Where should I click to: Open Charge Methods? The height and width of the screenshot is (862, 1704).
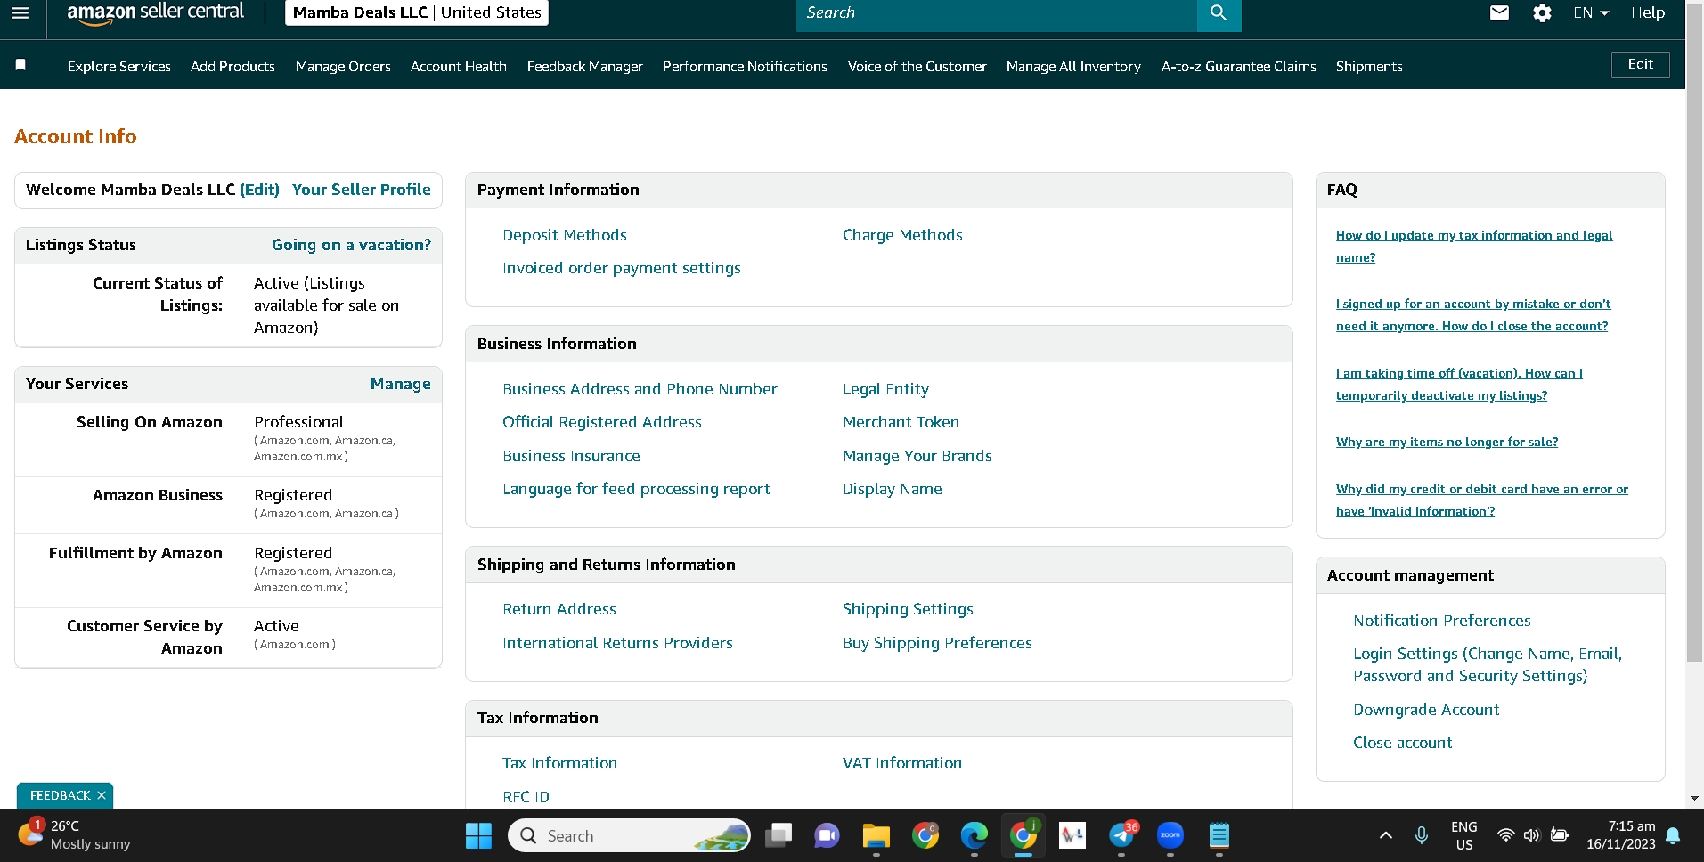[x=902, y=235]
